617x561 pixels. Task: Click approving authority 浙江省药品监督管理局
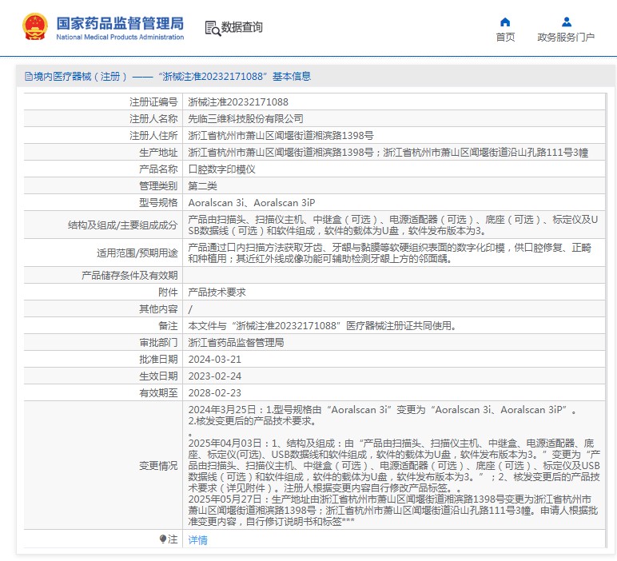point(236,342)
